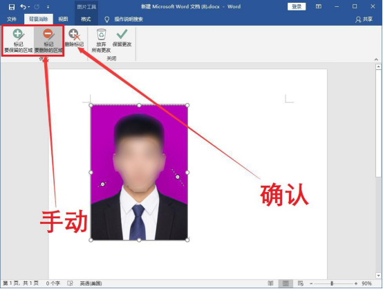Click the 英语(美国) language indicator

[x=91, y=283]
